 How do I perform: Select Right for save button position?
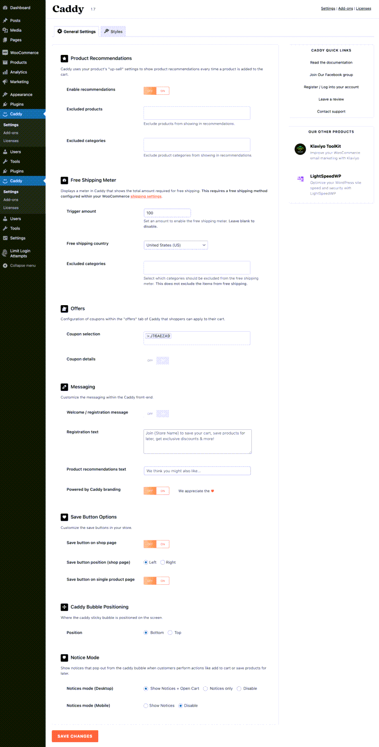(x=163, y=562)
